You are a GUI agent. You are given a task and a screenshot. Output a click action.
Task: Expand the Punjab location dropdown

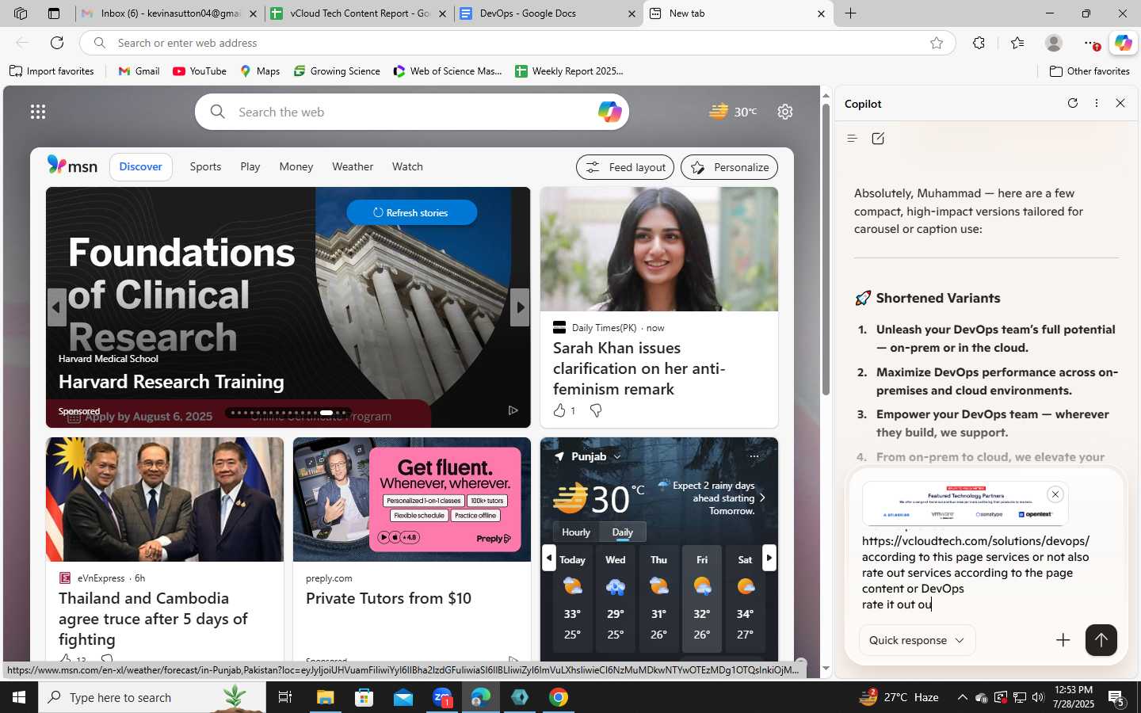617,456
